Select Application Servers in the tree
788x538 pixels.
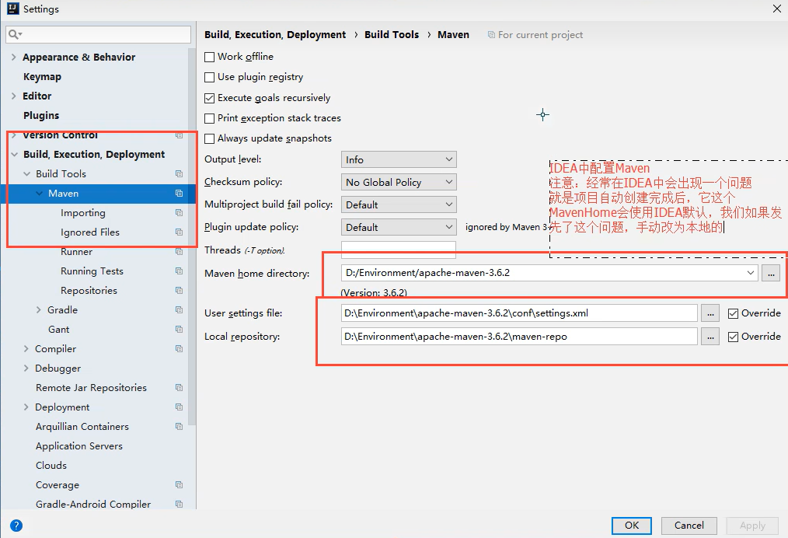[x=79, y=446]
